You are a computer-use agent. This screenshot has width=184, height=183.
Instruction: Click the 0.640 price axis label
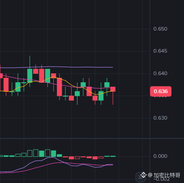tap(160, 73)
